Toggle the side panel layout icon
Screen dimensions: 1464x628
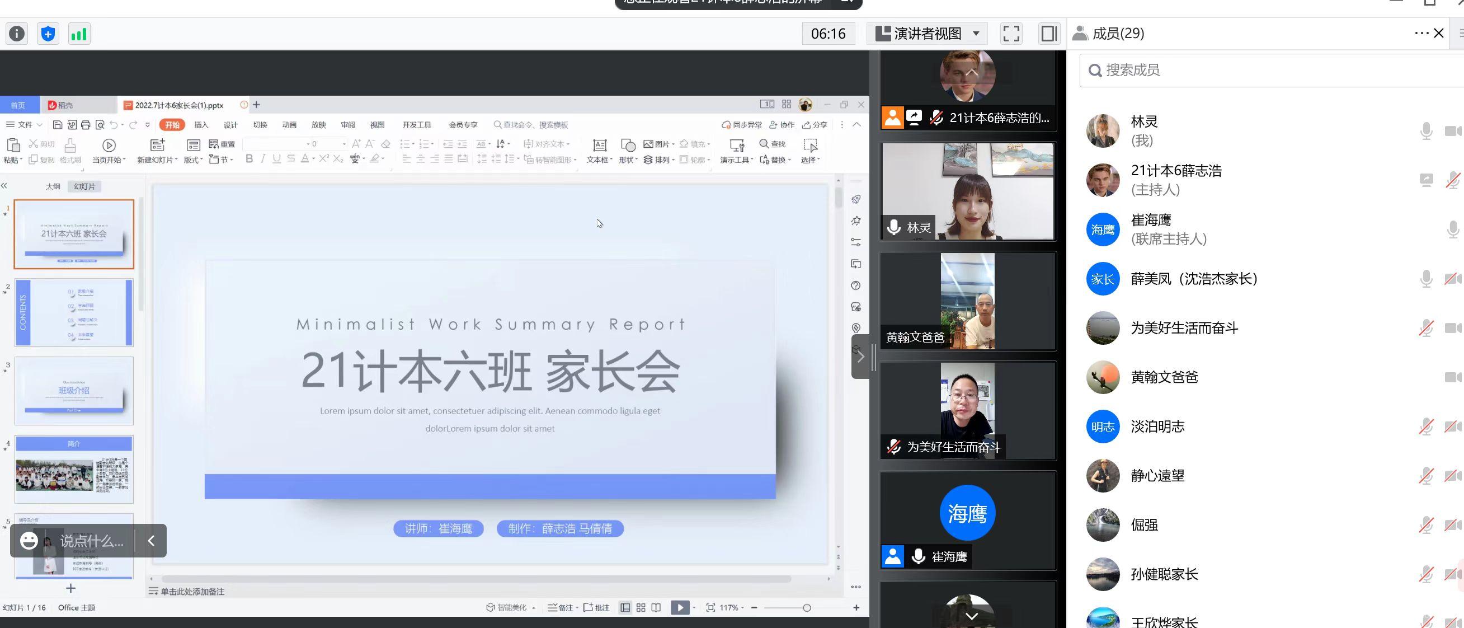point(1049,34)
